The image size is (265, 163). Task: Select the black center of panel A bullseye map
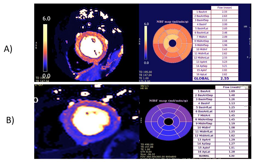pos(172,43)
